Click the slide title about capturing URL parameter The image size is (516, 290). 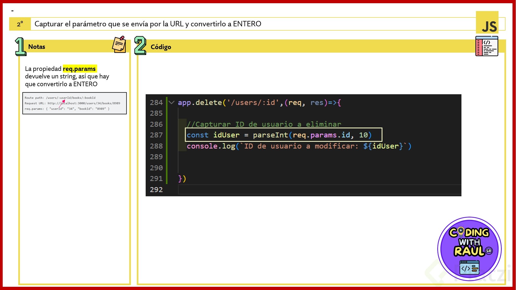click(148, 24)
